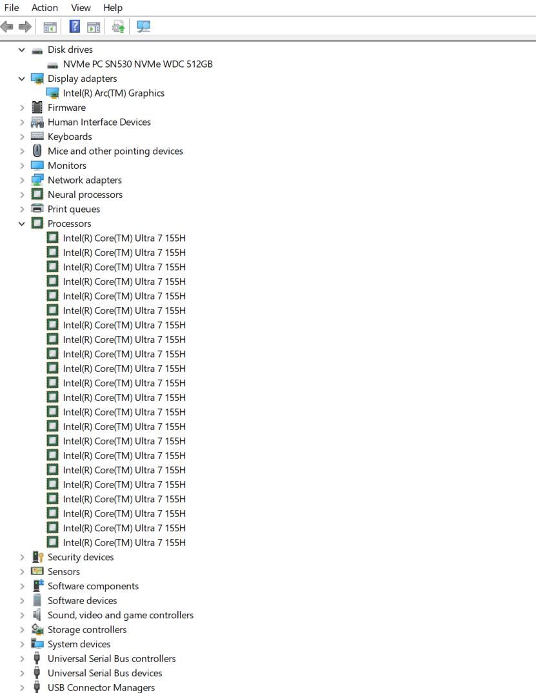Select NVMe PC SN530 NVMe WDC 512GB
The width and height of the screenshot is (536, 693).
[137, 64]
